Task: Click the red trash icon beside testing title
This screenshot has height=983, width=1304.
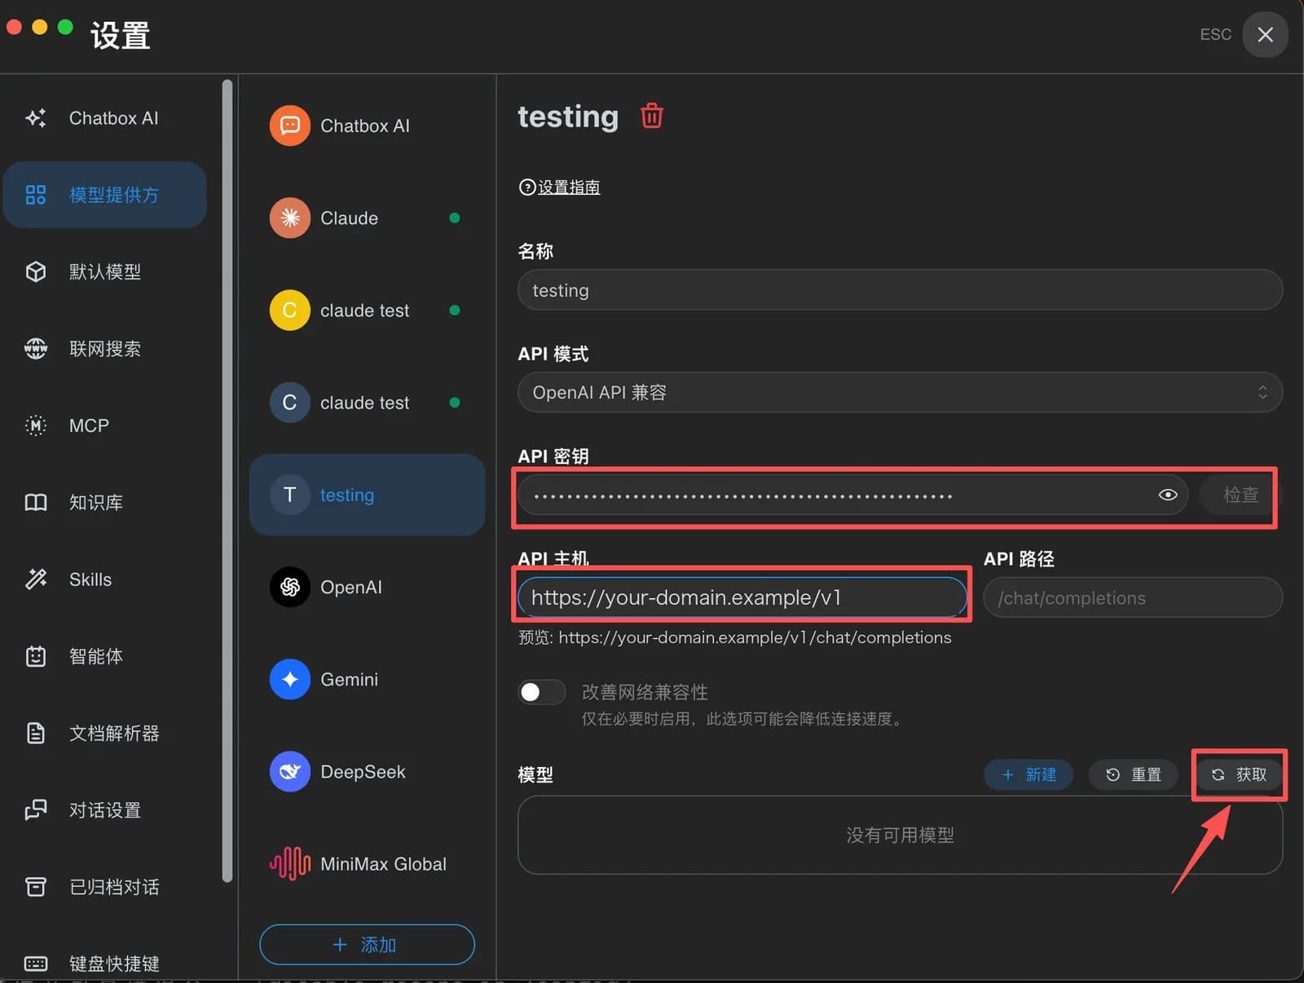Action: pos(651,116)
